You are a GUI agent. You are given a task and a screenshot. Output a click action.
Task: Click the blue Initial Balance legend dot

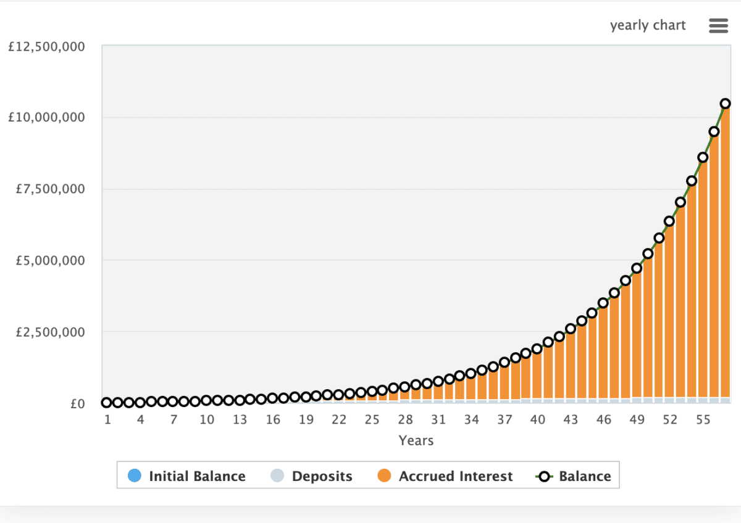(x=134, y=476)
